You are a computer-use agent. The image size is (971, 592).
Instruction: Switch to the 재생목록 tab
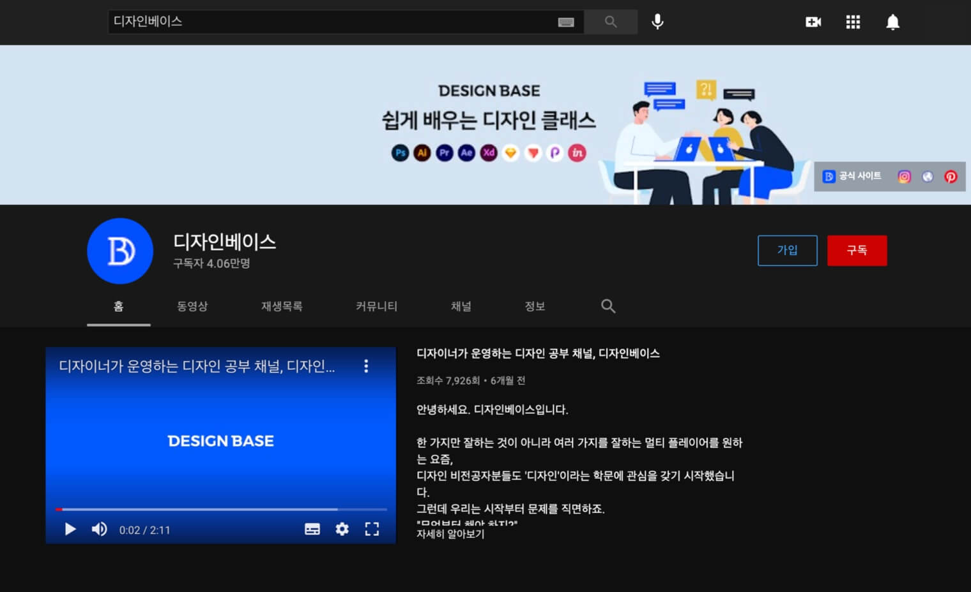pos(282,307)
